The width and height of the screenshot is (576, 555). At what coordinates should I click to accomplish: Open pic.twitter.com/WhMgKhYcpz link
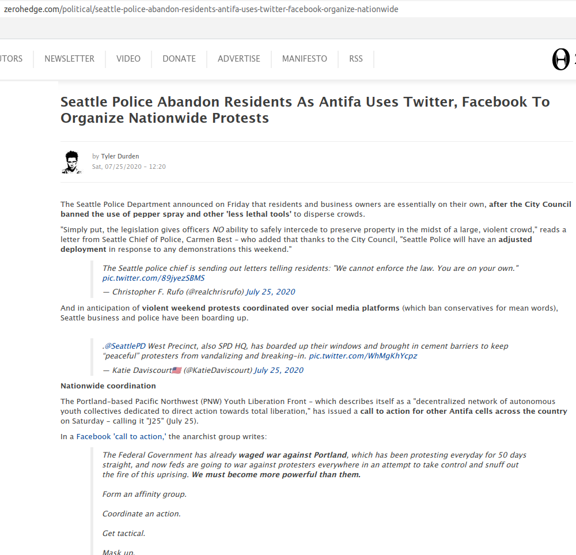[x=363, y=356]
